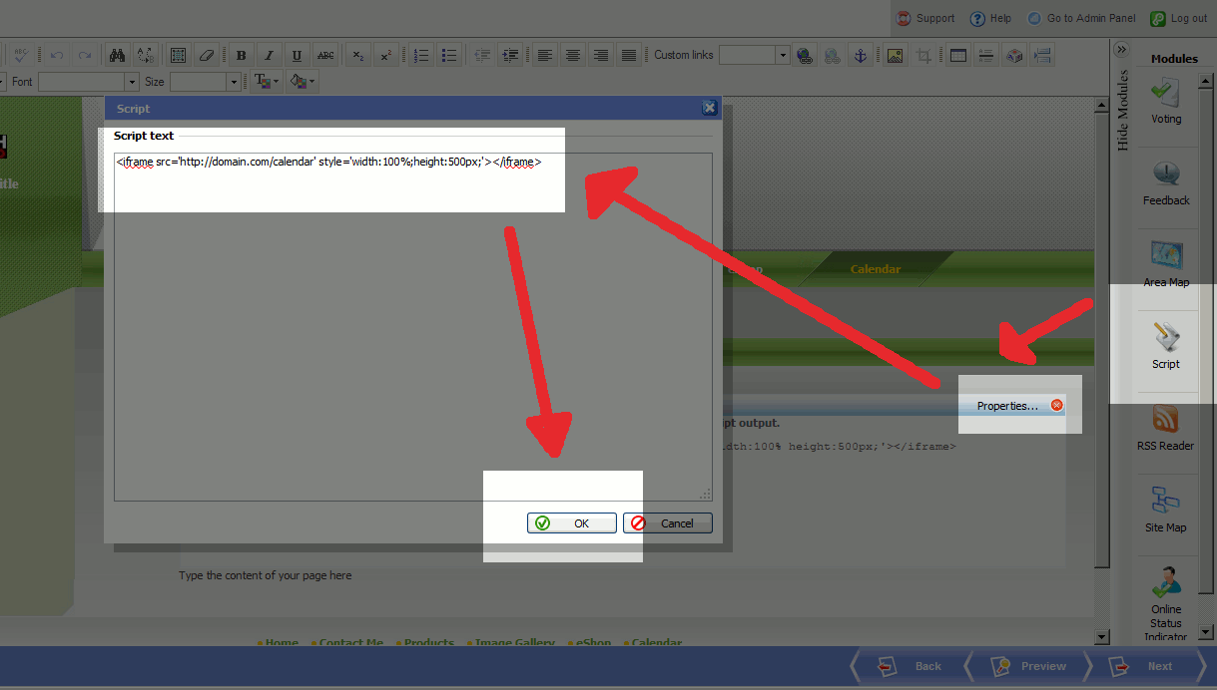Image resolution: width=1217 pixels, height=690 pixels.
Task: Open the background fill color dropdown
Action: click(x=302, y=82)
